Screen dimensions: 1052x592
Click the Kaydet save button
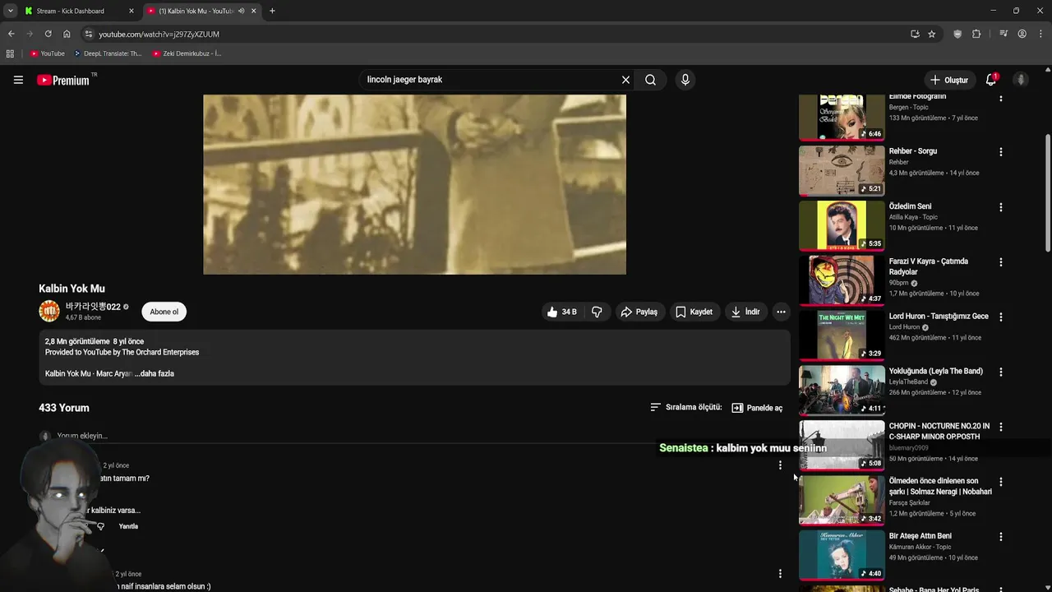pyautogui.click(x=694, y=312)
